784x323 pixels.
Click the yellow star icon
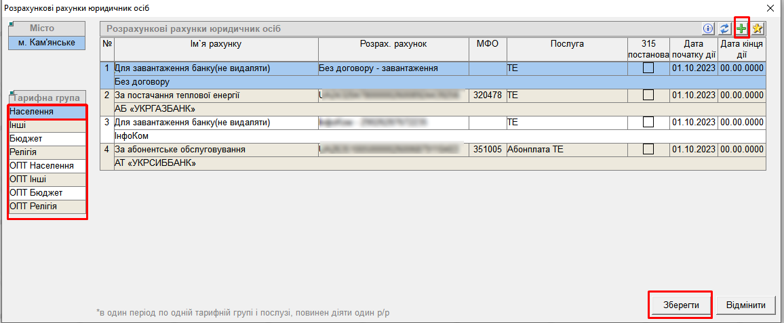coord(758,28)
